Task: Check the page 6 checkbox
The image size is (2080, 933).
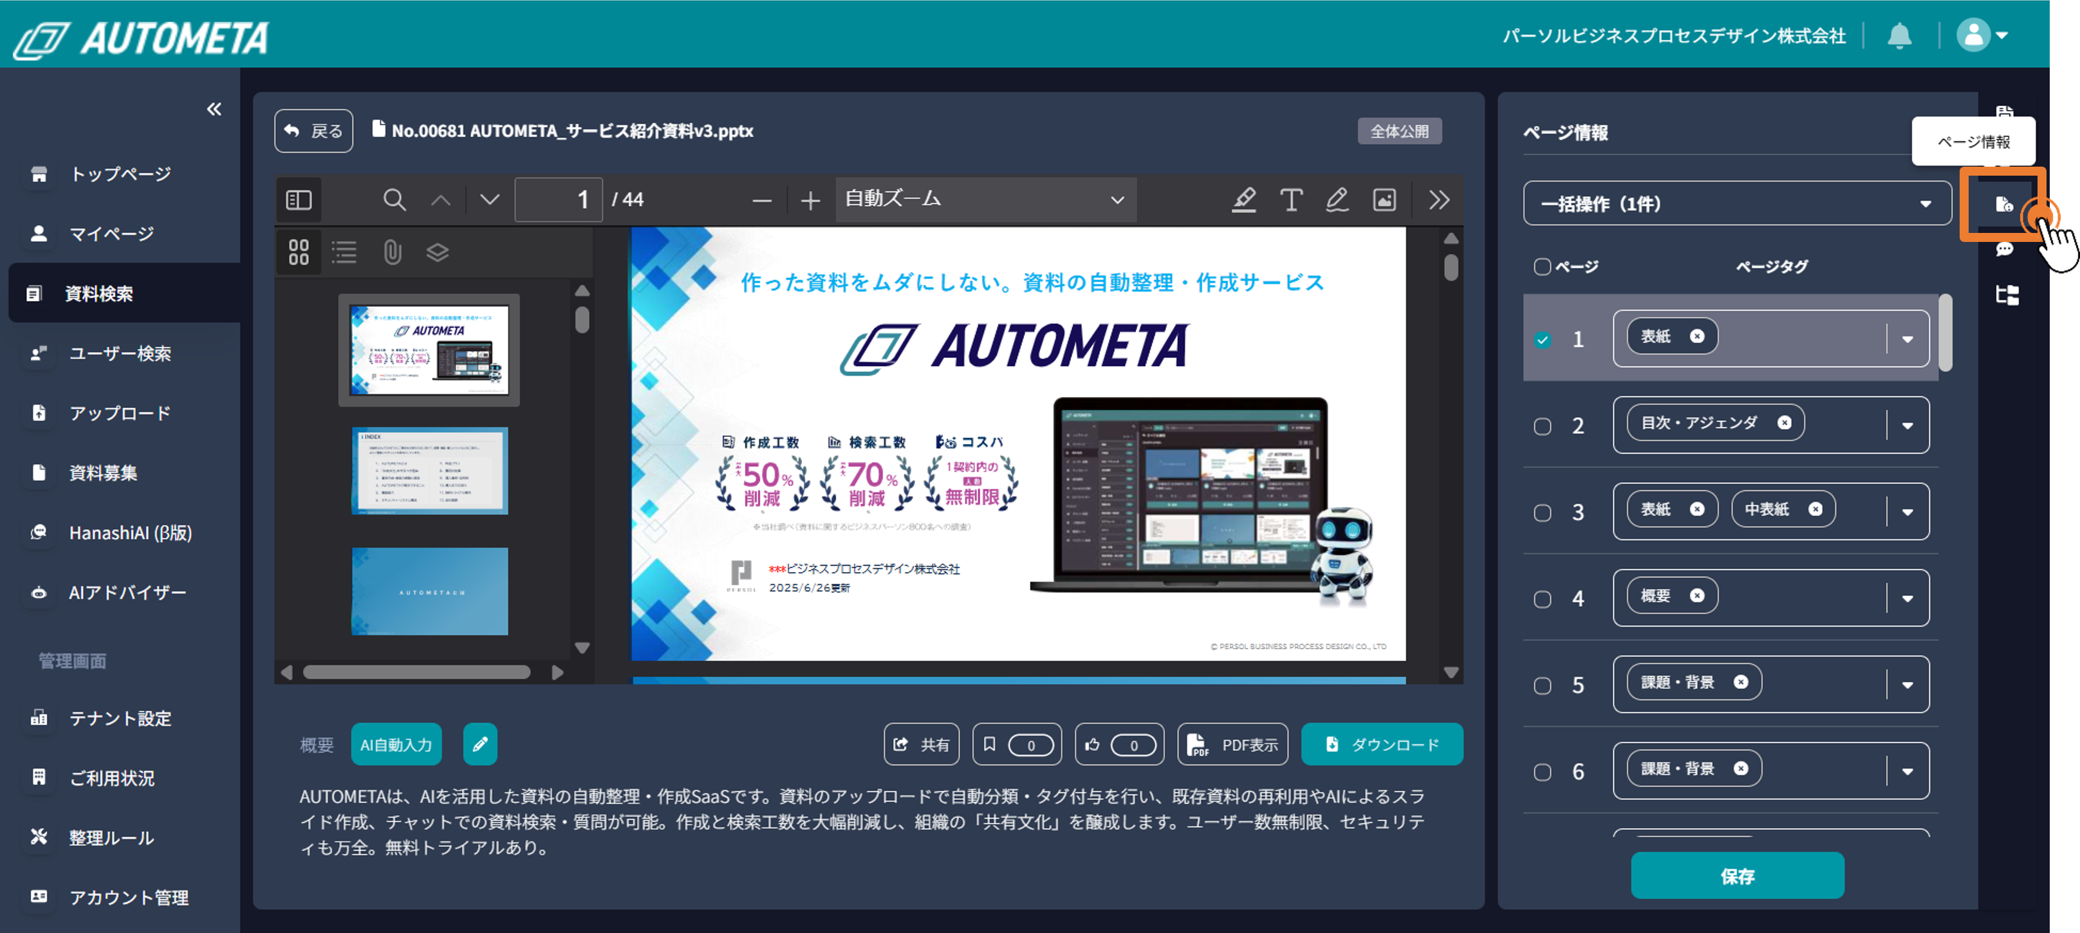Action: coord(1542,771)
